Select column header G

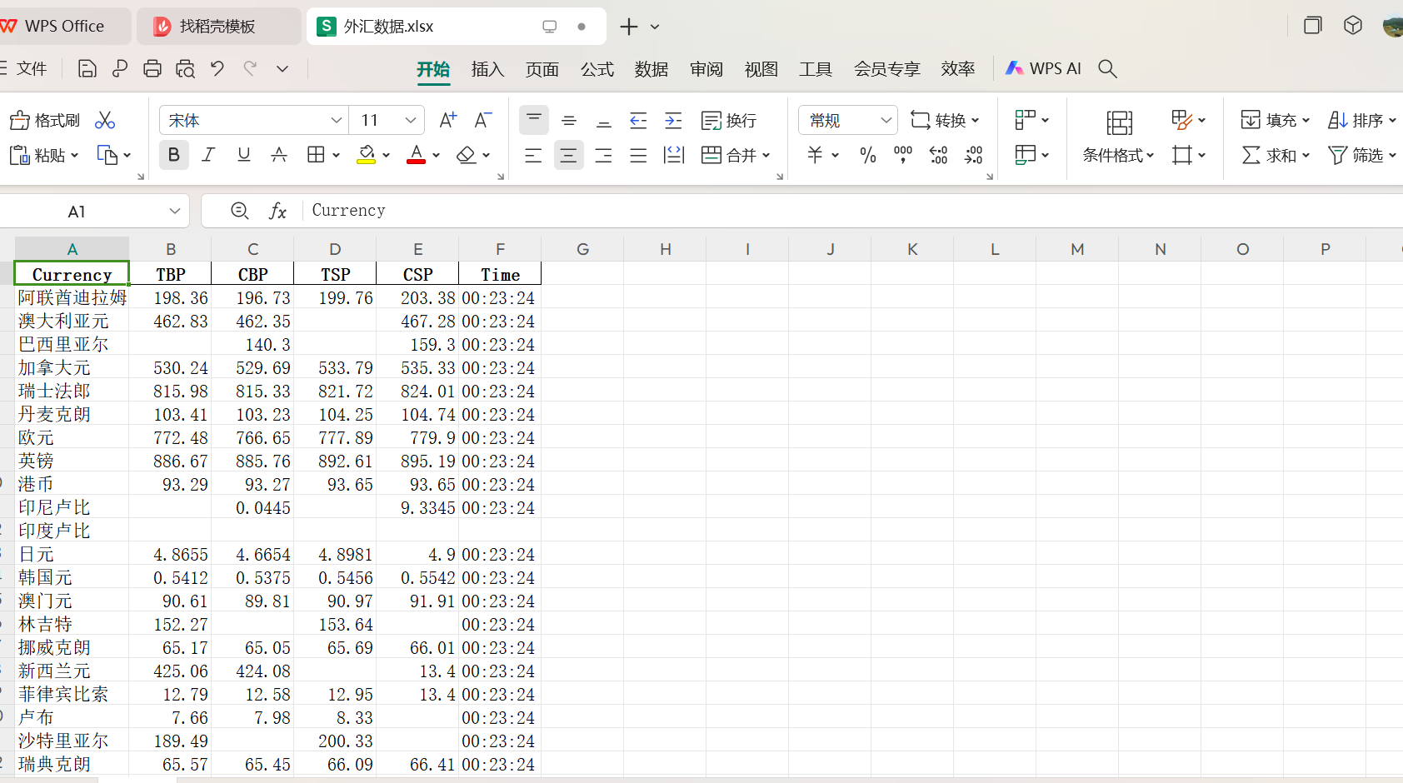point(582,249)
